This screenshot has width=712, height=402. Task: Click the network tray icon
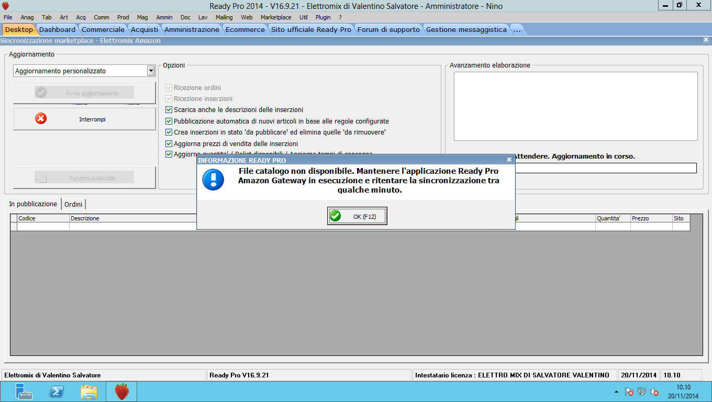[642, 392]
